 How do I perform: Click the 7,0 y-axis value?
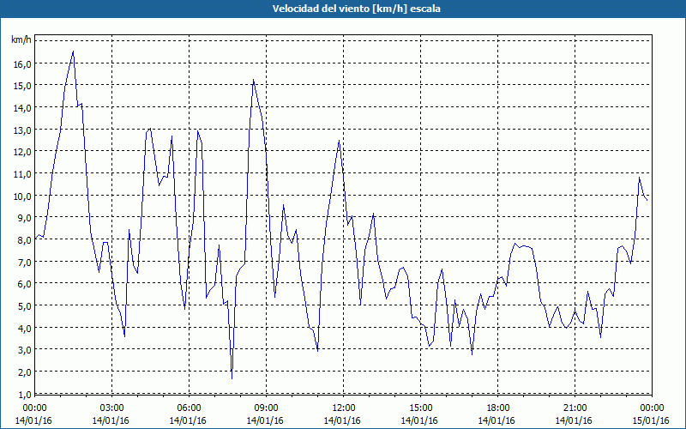25,263
